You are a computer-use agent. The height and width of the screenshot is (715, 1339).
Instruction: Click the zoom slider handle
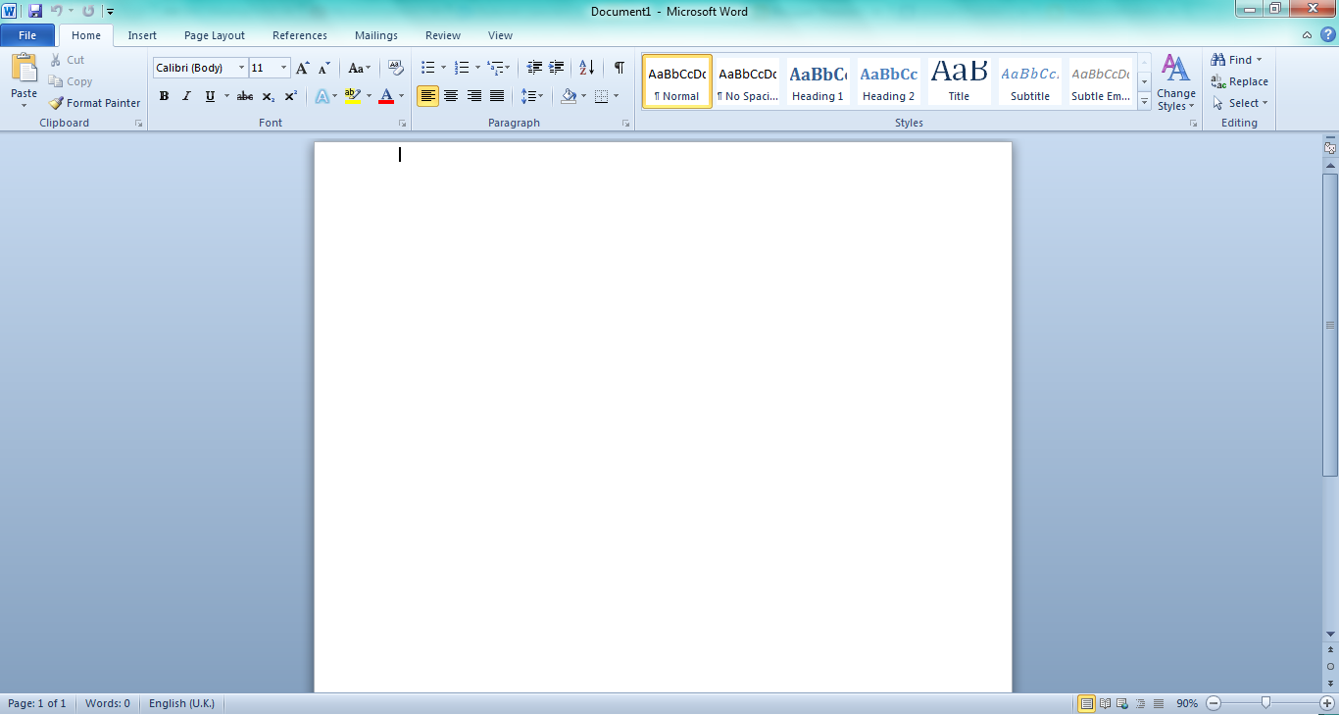point(1266,703)
